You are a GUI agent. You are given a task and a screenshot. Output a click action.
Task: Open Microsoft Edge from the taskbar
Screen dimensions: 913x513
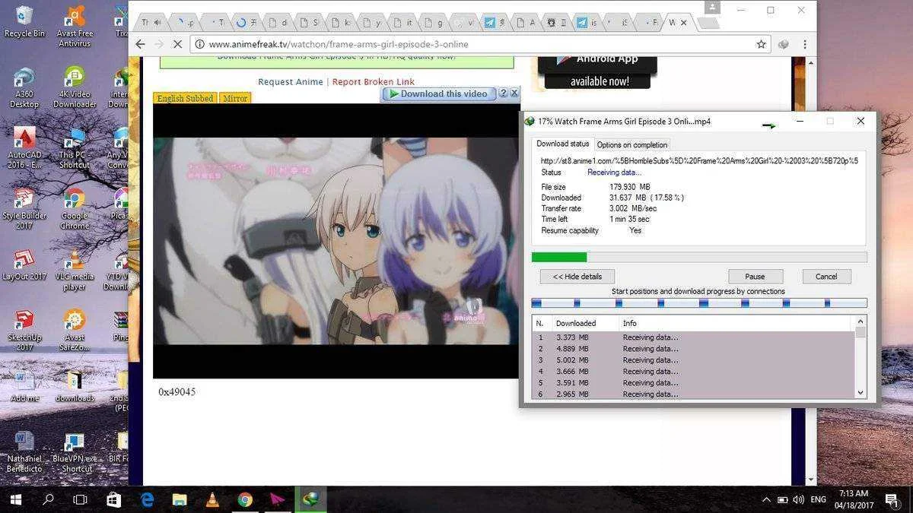click(x=147, y=499)
